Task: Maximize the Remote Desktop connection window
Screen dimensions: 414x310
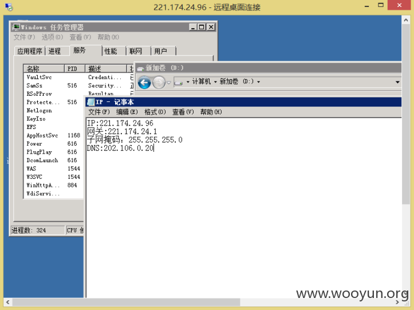Action: coord(380,5)
